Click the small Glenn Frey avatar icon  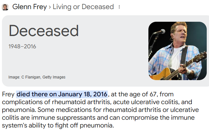[x=5, y=7]
